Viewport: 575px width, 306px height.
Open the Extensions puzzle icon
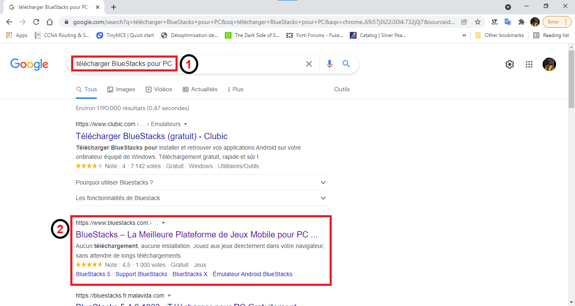click(x=522, y=22)
